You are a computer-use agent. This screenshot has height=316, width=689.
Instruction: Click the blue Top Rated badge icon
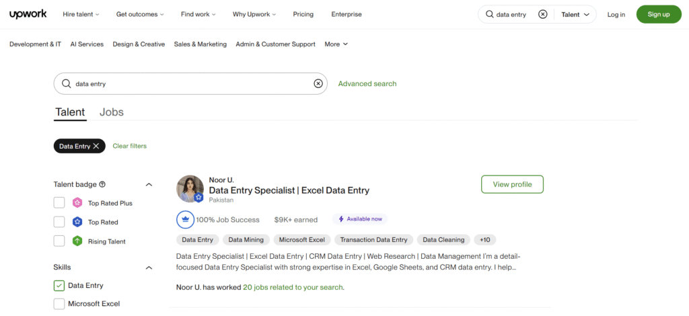click(77, 222)
